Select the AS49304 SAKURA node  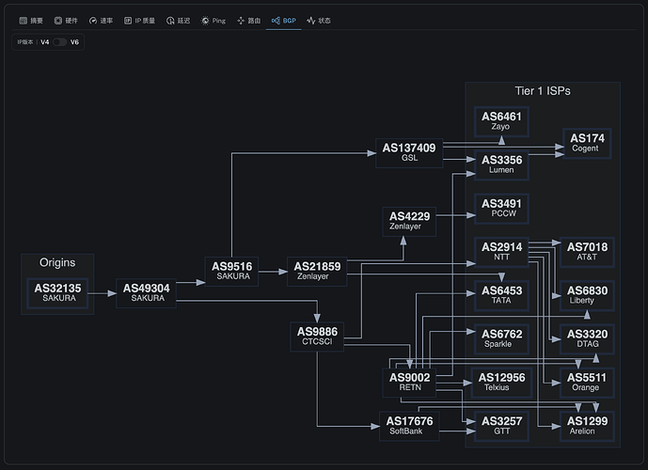click(x=147, y=293)
